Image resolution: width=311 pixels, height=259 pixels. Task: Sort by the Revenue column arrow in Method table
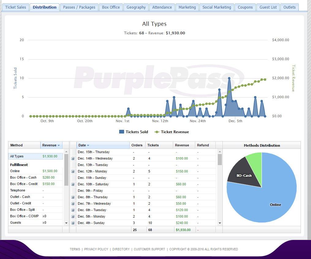click(59, 145)
